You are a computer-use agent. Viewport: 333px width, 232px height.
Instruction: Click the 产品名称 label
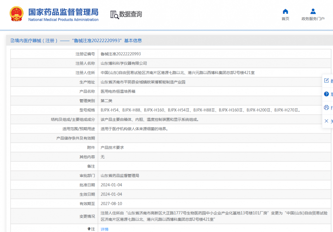(x=87, y=91)
